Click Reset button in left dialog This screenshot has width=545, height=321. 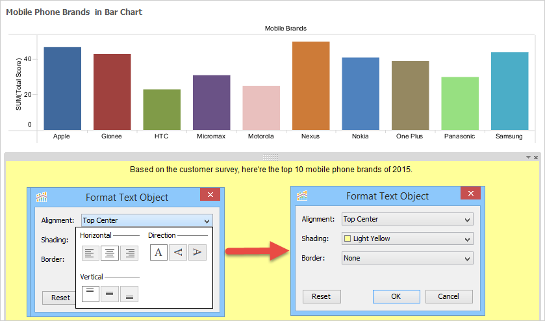click(x=59, y=298)
